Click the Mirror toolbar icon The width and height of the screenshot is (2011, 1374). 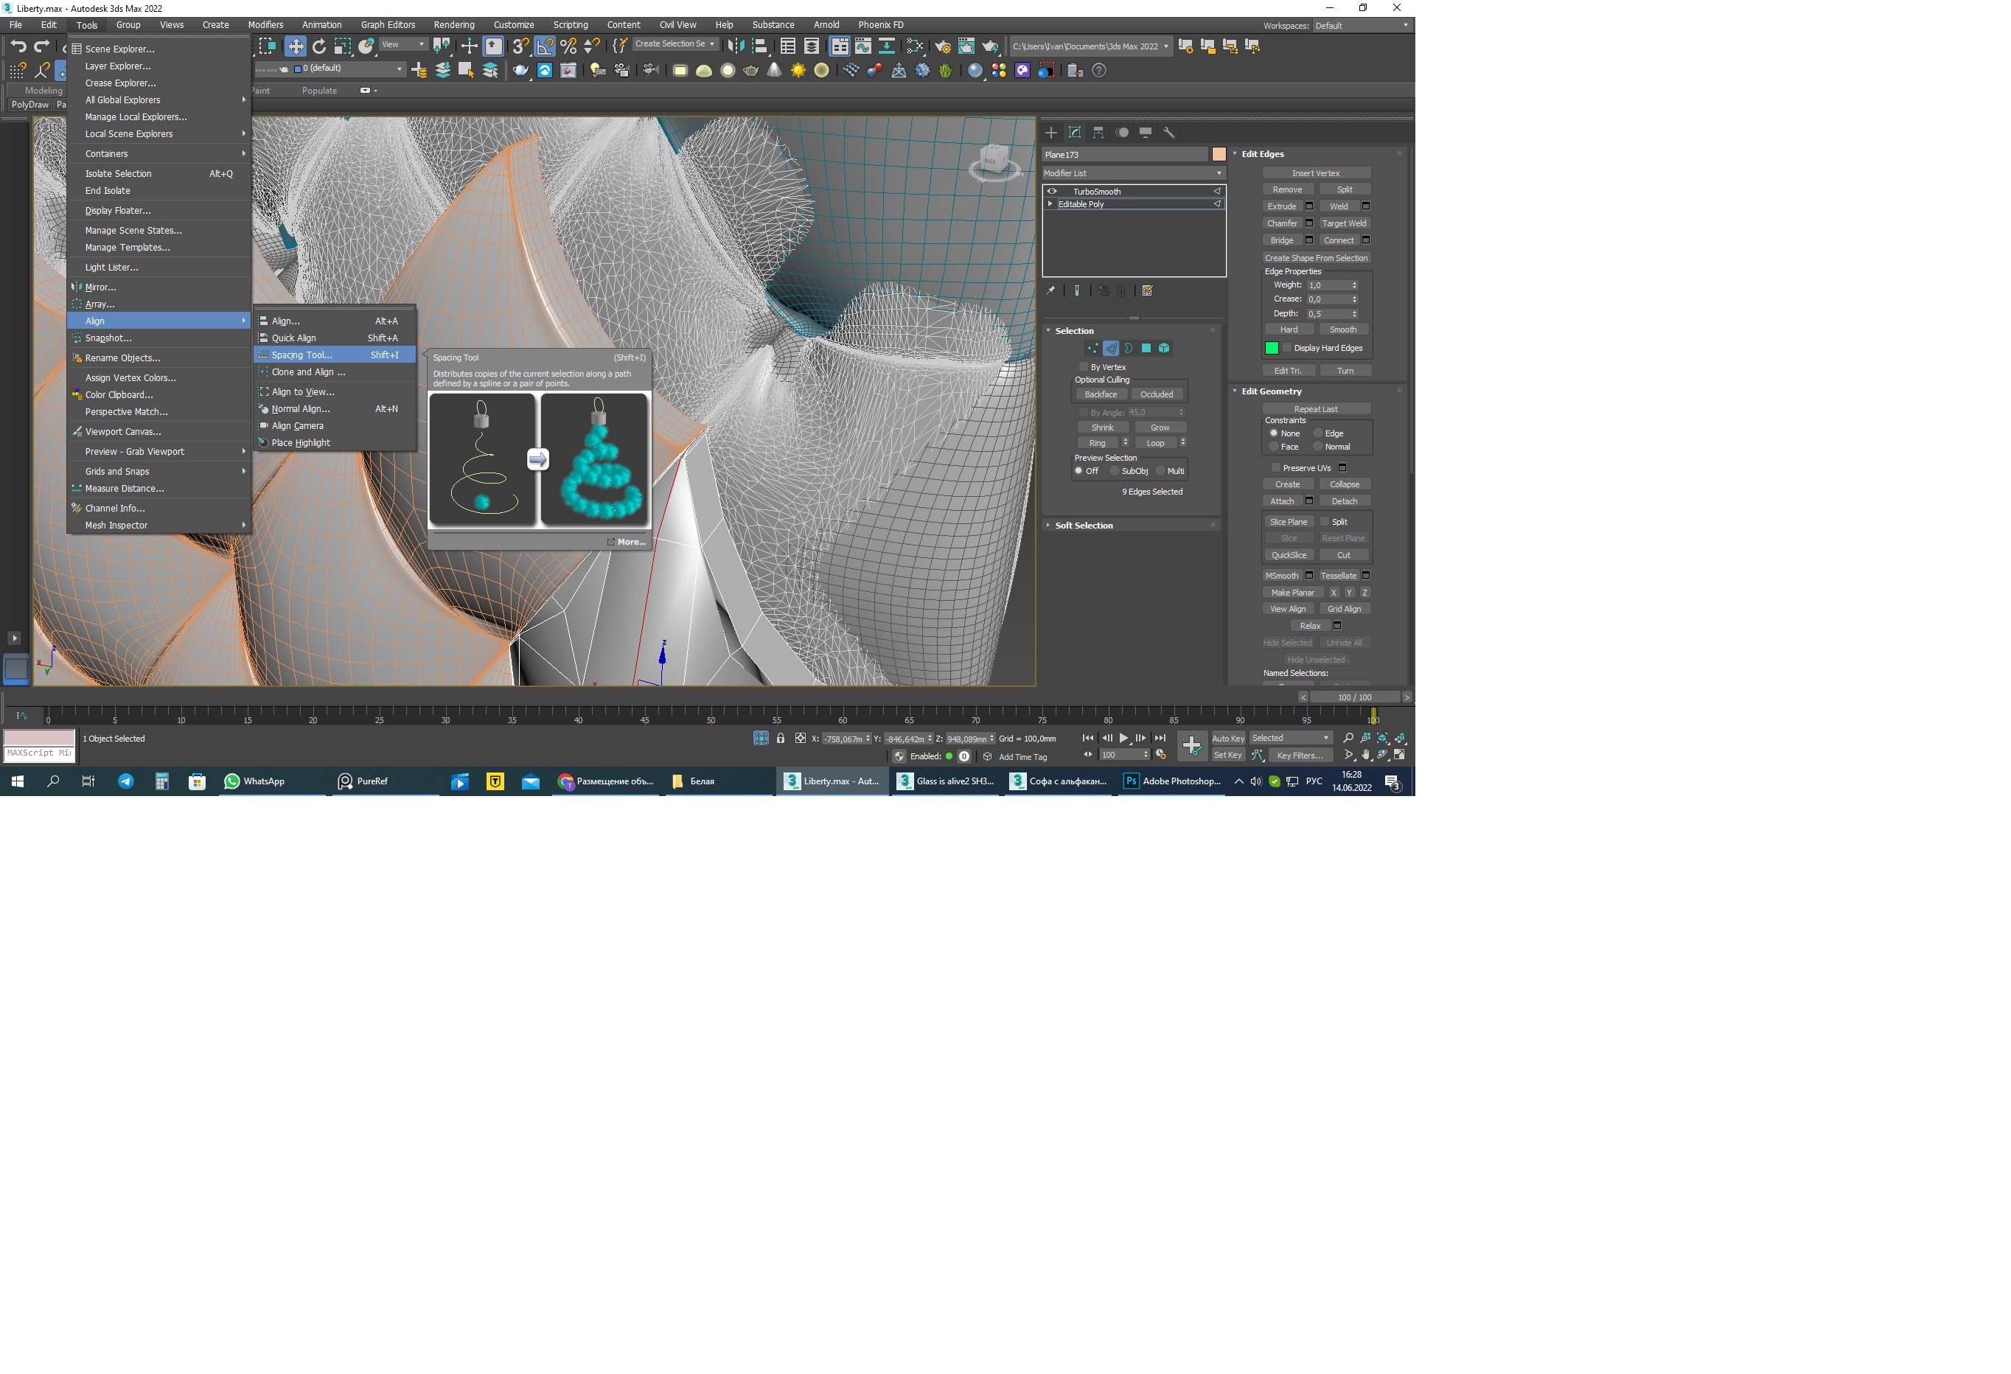coord(736,46)
